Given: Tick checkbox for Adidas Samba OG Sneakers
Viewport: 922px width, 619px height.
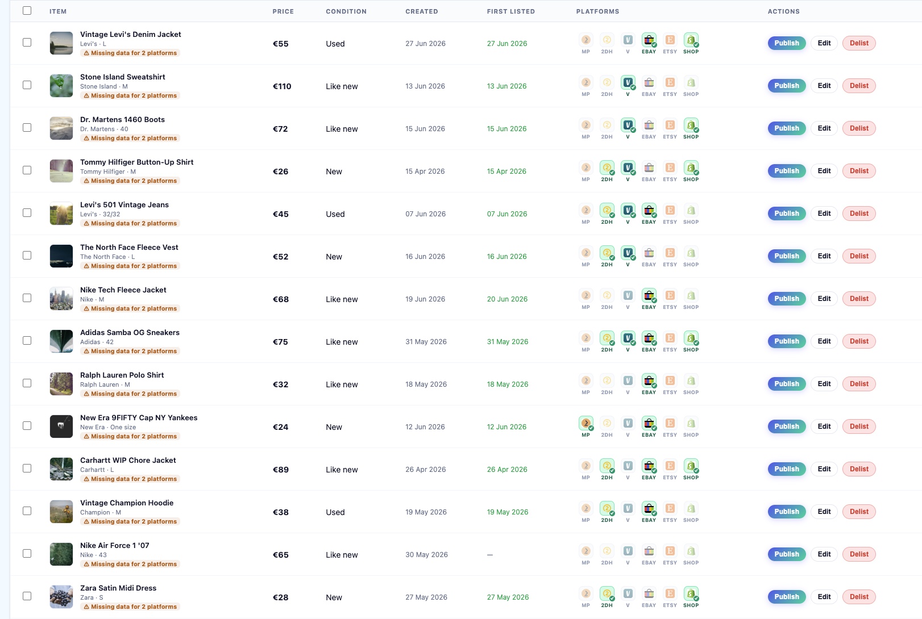Looking at the screenshot, I should pyautogui.click(x=27, y=340).
